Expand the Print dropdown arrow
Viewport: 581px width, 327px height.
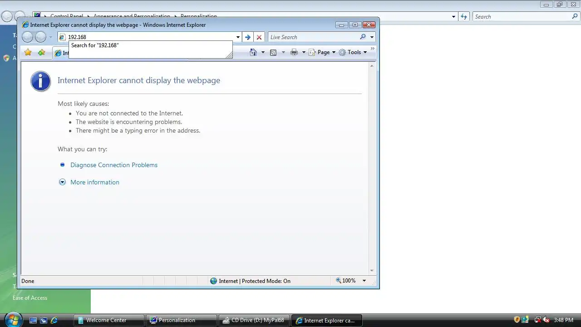(x=304, y=52)
